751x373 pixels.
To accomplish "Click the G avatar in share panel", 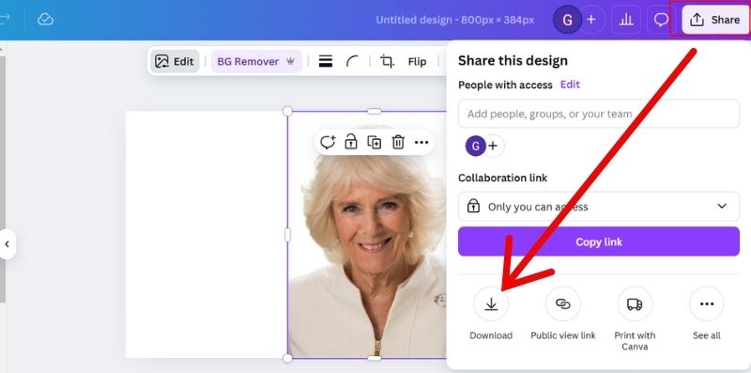I will (476, 146).
